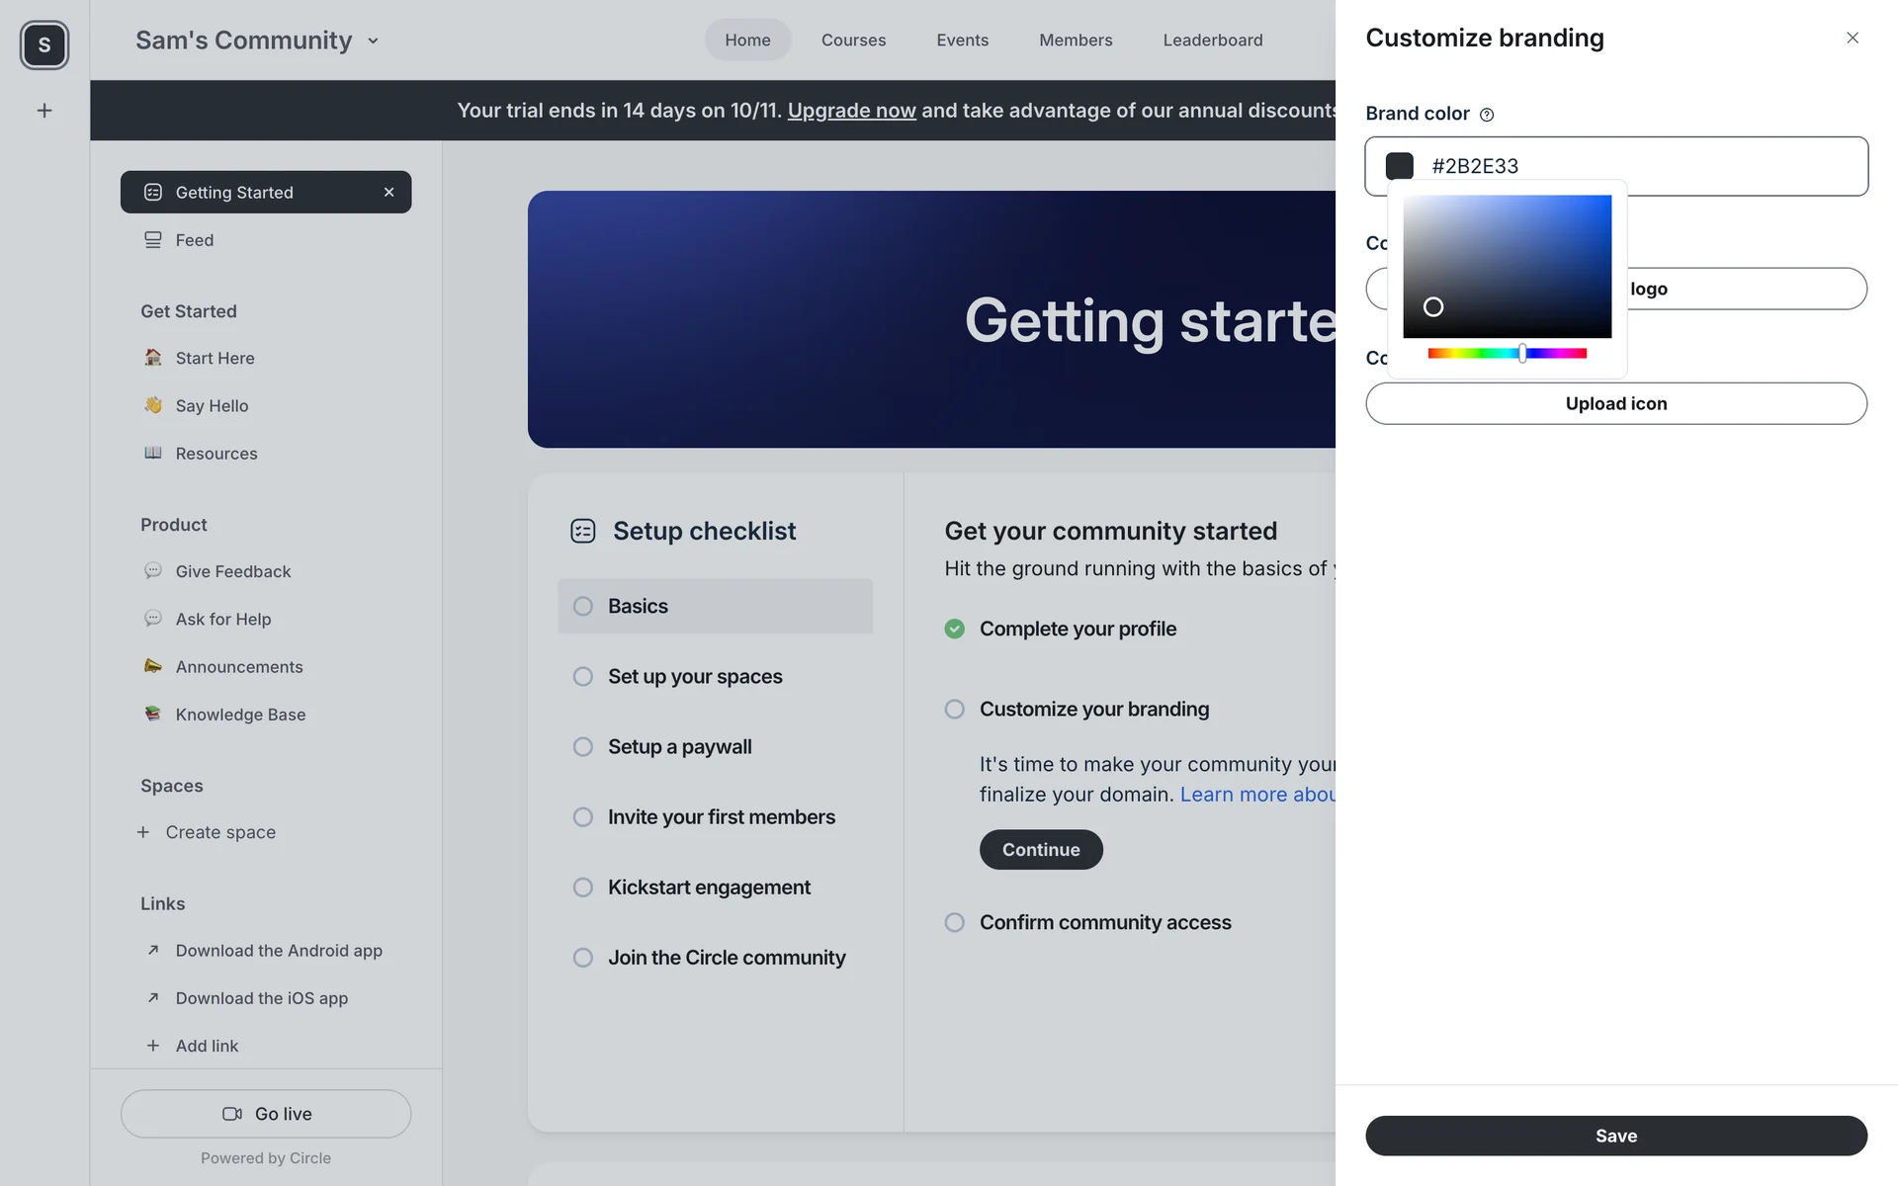Close the Customize branding panel
Viewport: 1898px width, 1186px height.
click(1853, 39)
